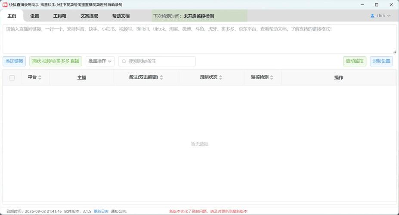Click the 添加链接 button

click(14, 61)
